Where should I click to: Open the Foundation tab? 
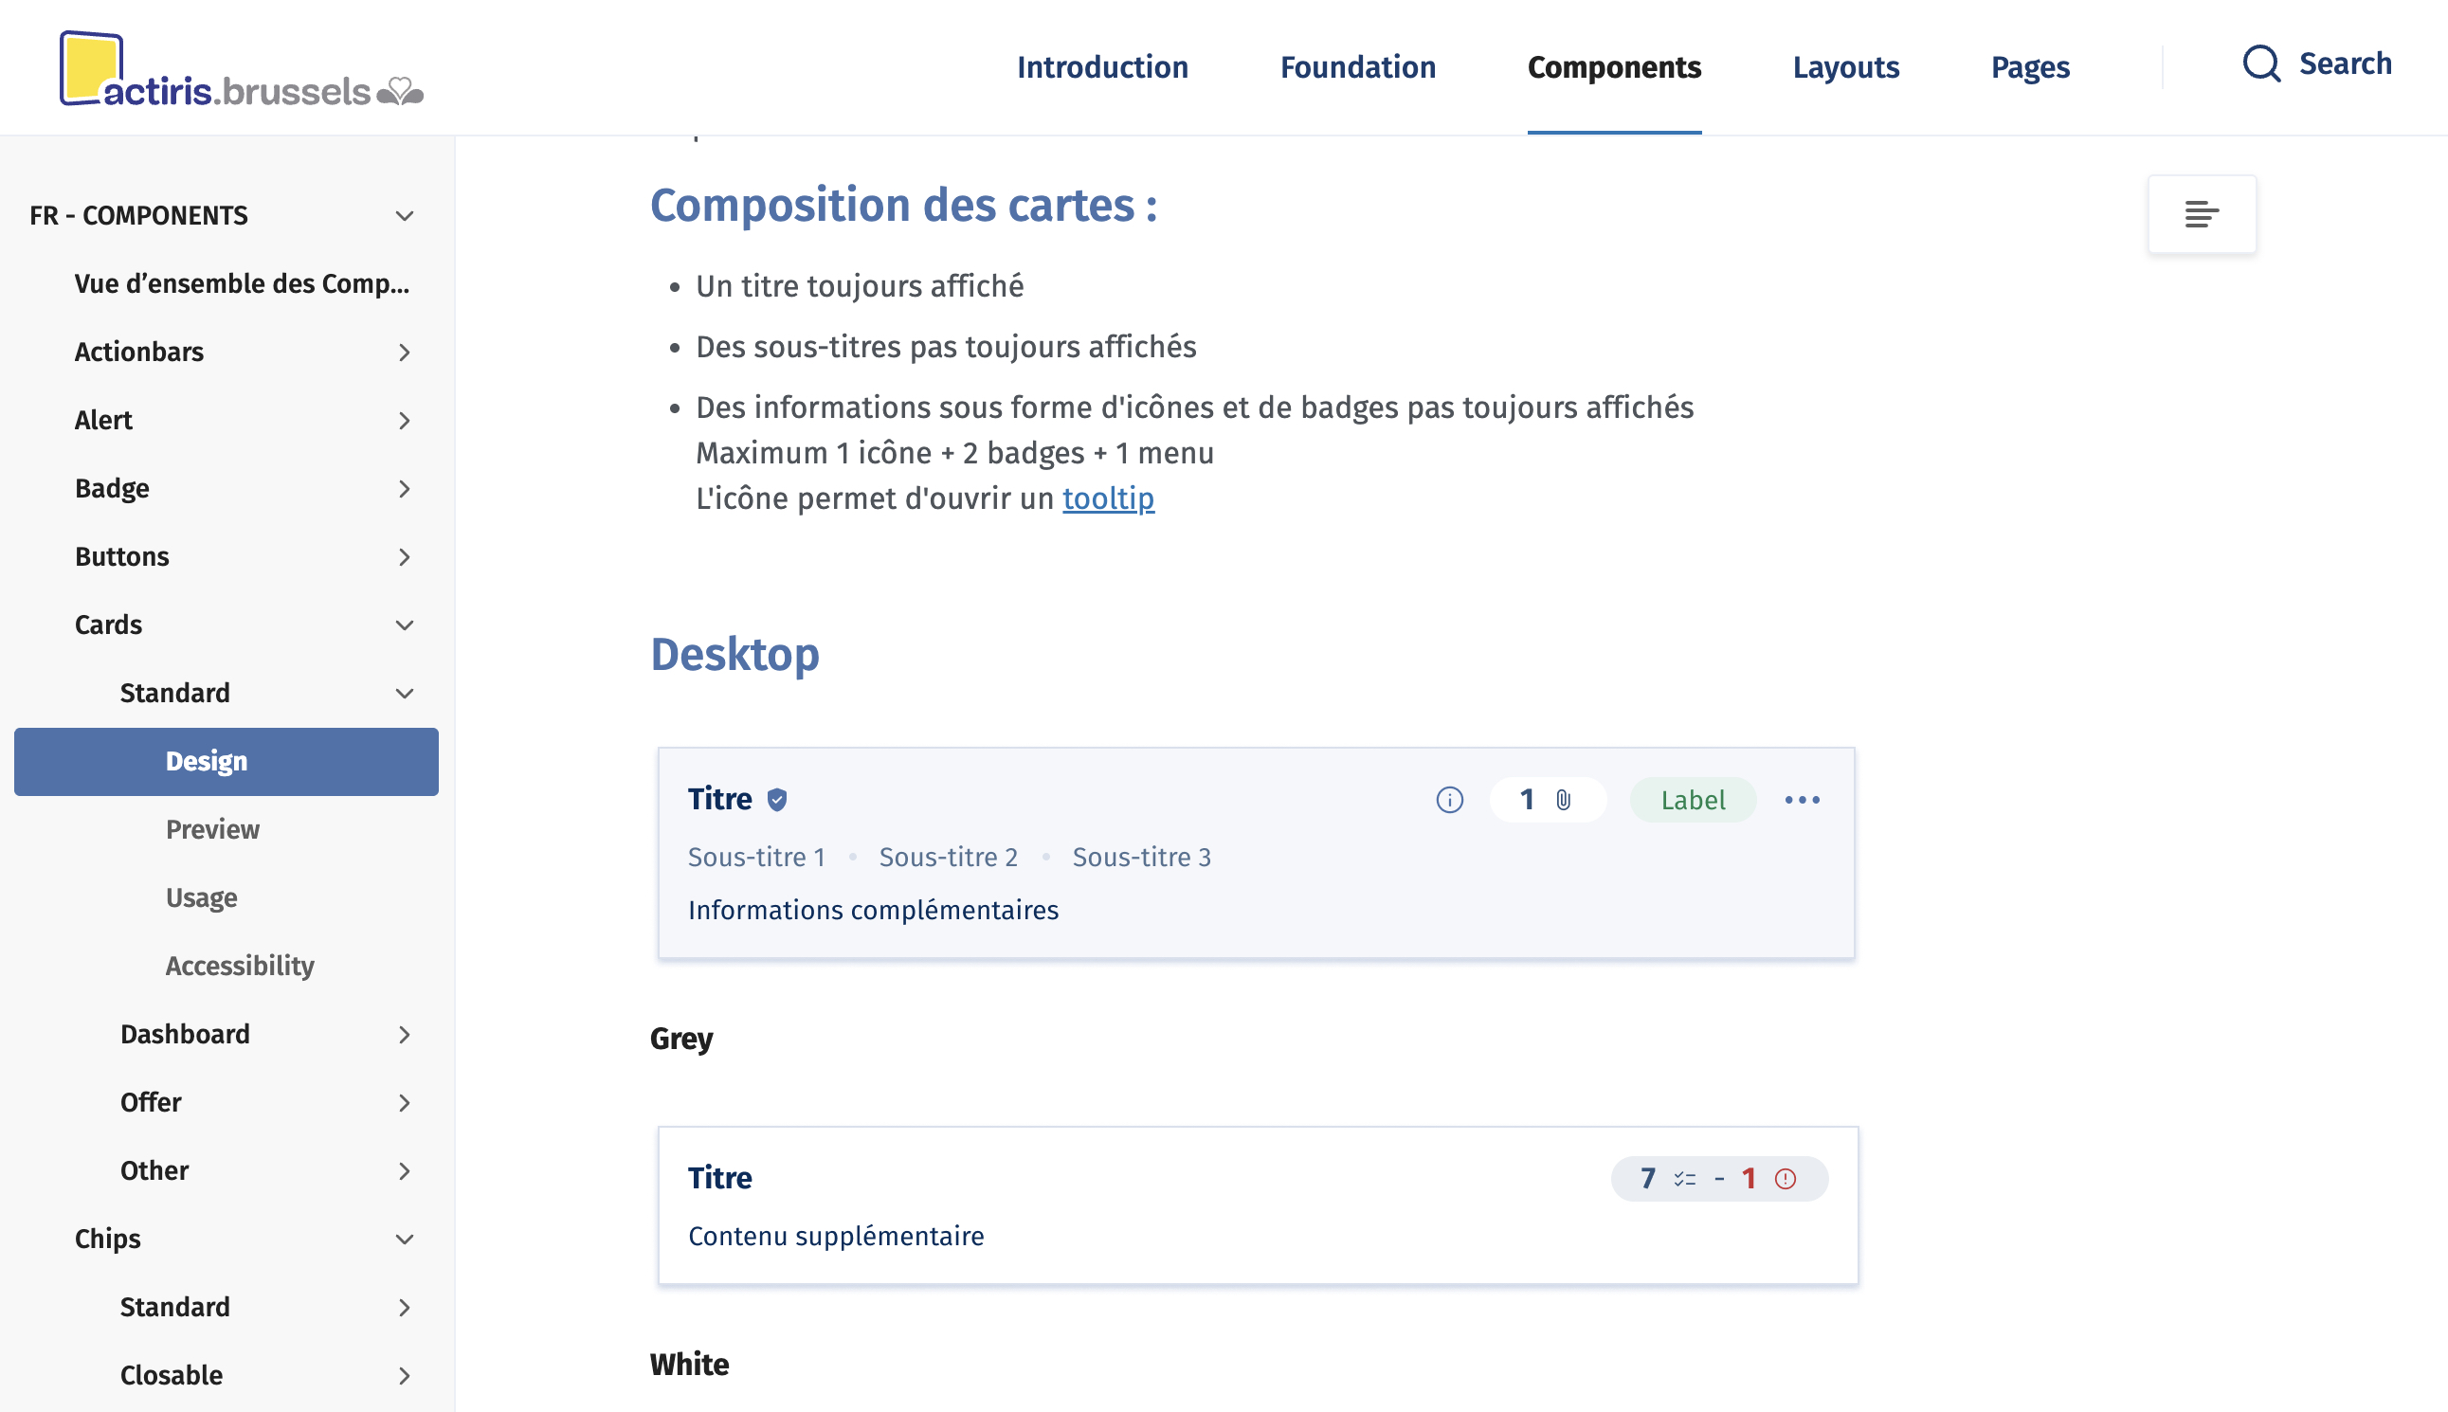coord(1357,67)
